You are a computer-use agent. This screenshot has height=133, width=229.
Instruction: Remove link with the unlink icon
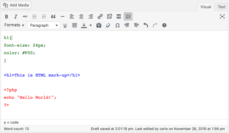pyautogui.click(x=109, y=16)
